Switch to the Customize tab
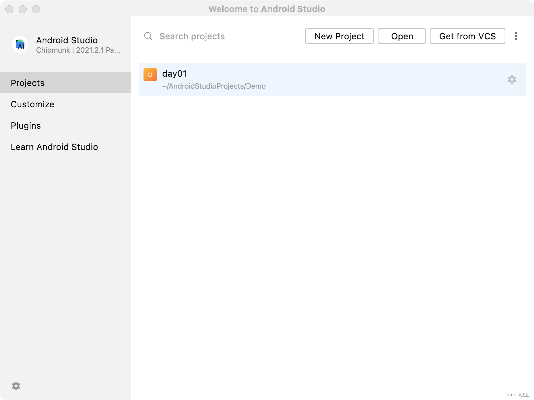The width and height of the screenshot is (534, 400). coord(65,104)
